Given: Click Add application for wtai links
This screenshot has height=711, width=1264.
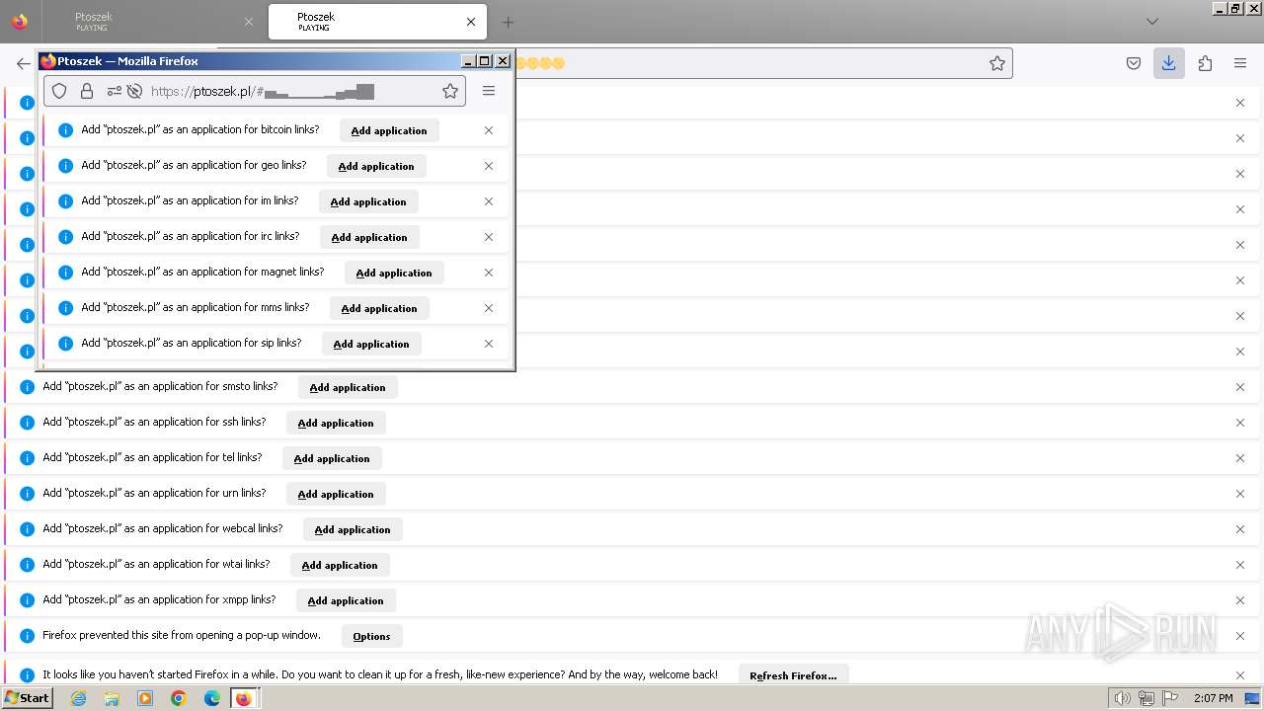Looking at the screenshot, I should coord(340,565).
